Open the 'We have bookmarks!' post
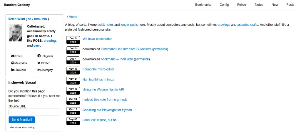 (x=97, y=39)
